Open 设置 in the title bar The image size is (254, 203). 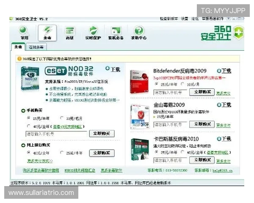[185, 19]
